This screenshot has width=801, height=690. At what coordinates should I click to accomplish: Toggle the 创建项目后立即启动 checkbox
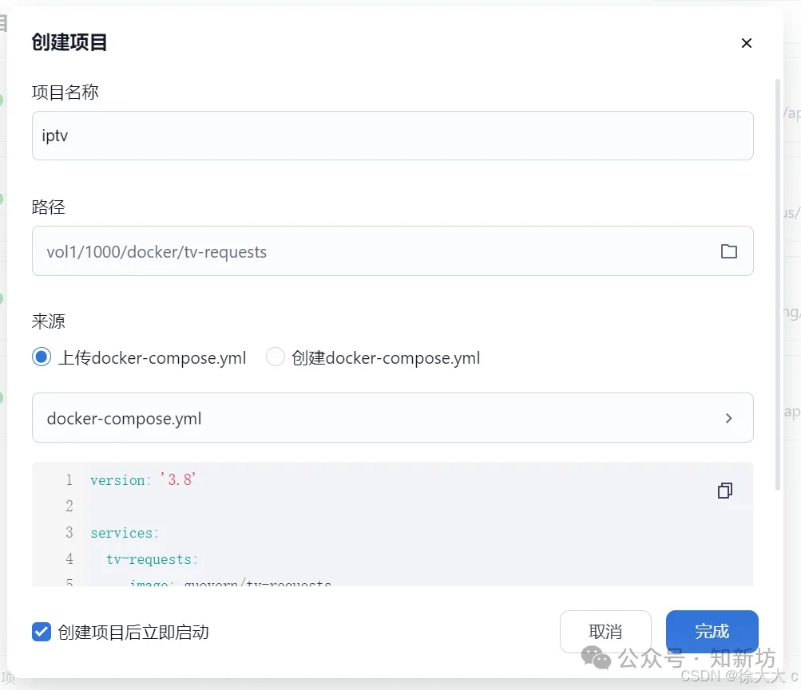pyautogui.click(x=42, y=632)
